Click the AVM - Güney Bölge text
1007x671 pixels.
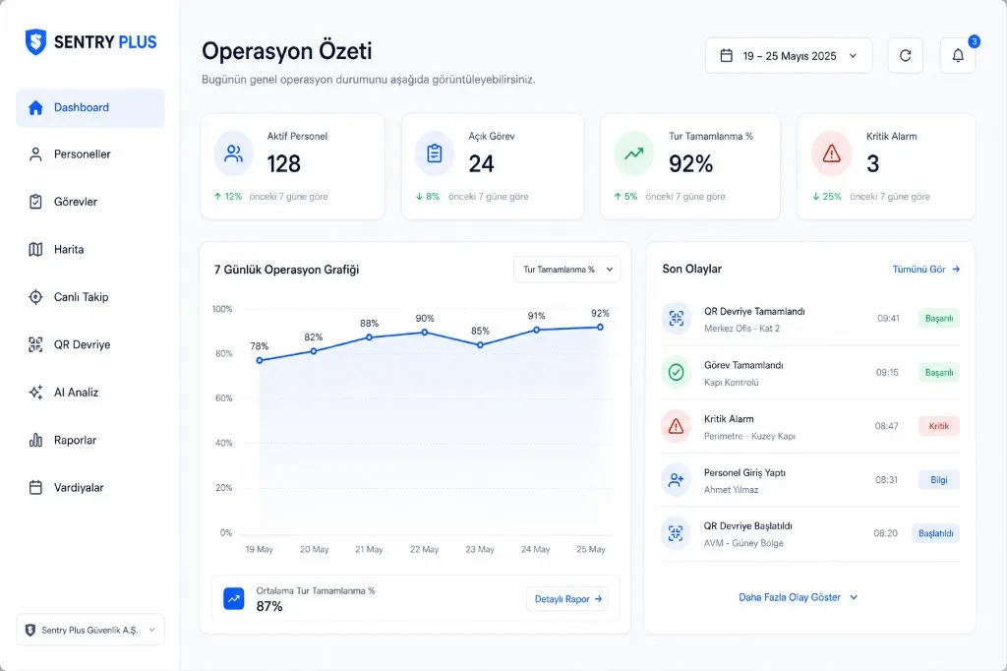tap(743, 543)
